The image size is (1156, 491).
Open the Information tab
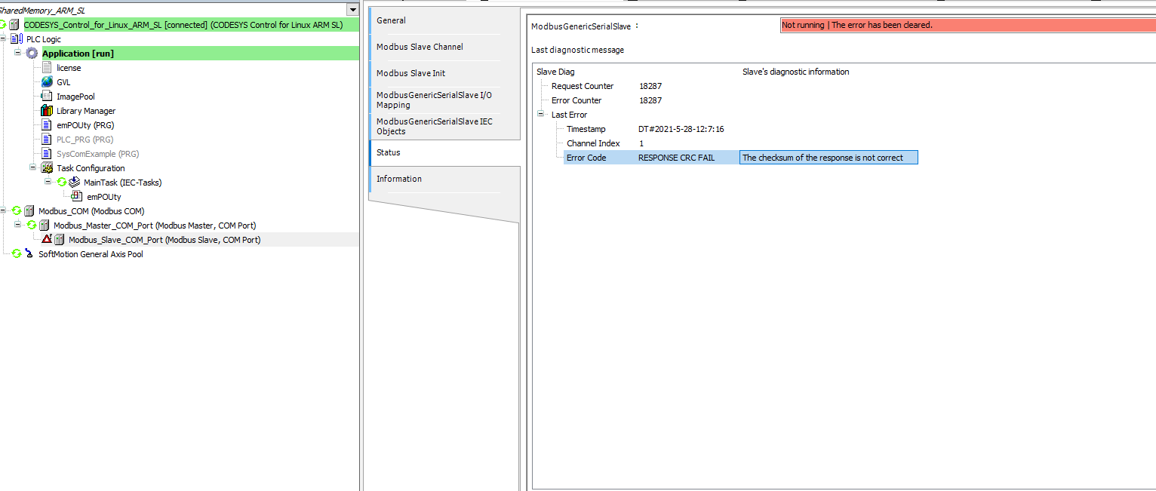pos(398,179)
